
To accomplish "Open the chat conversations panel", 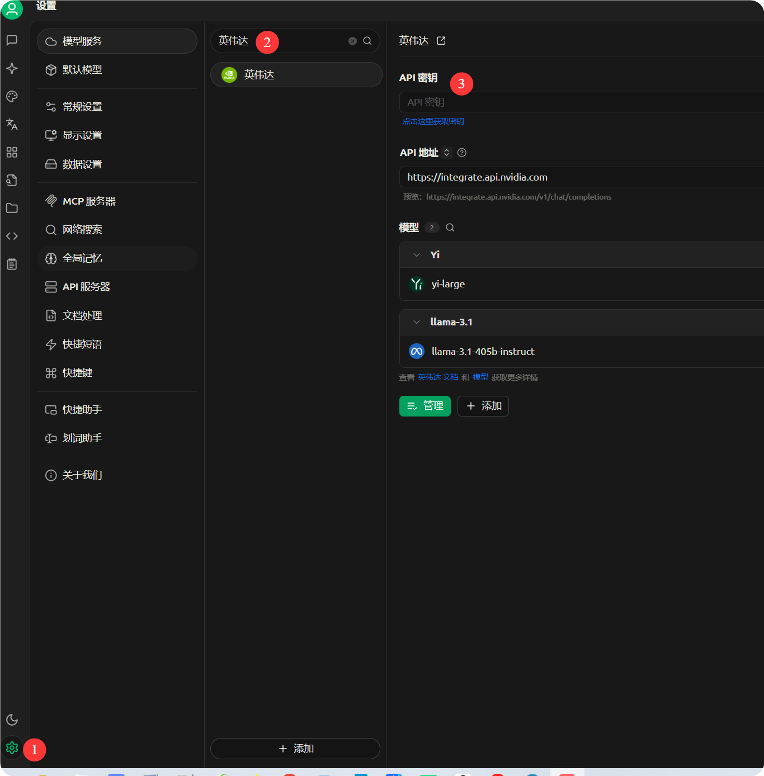I will (x=12, y=40).
